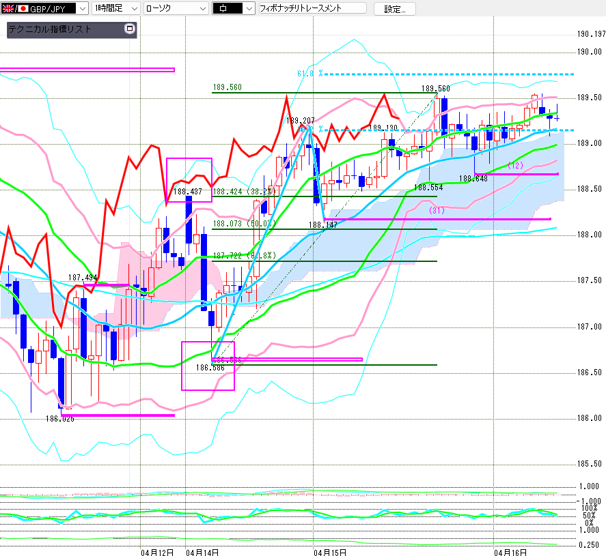Image resolution: width=606 pixels, height=556 pixels.
Task: Expand the テクニカル指標リスト panel via its square icon
Action: point(130,29)
